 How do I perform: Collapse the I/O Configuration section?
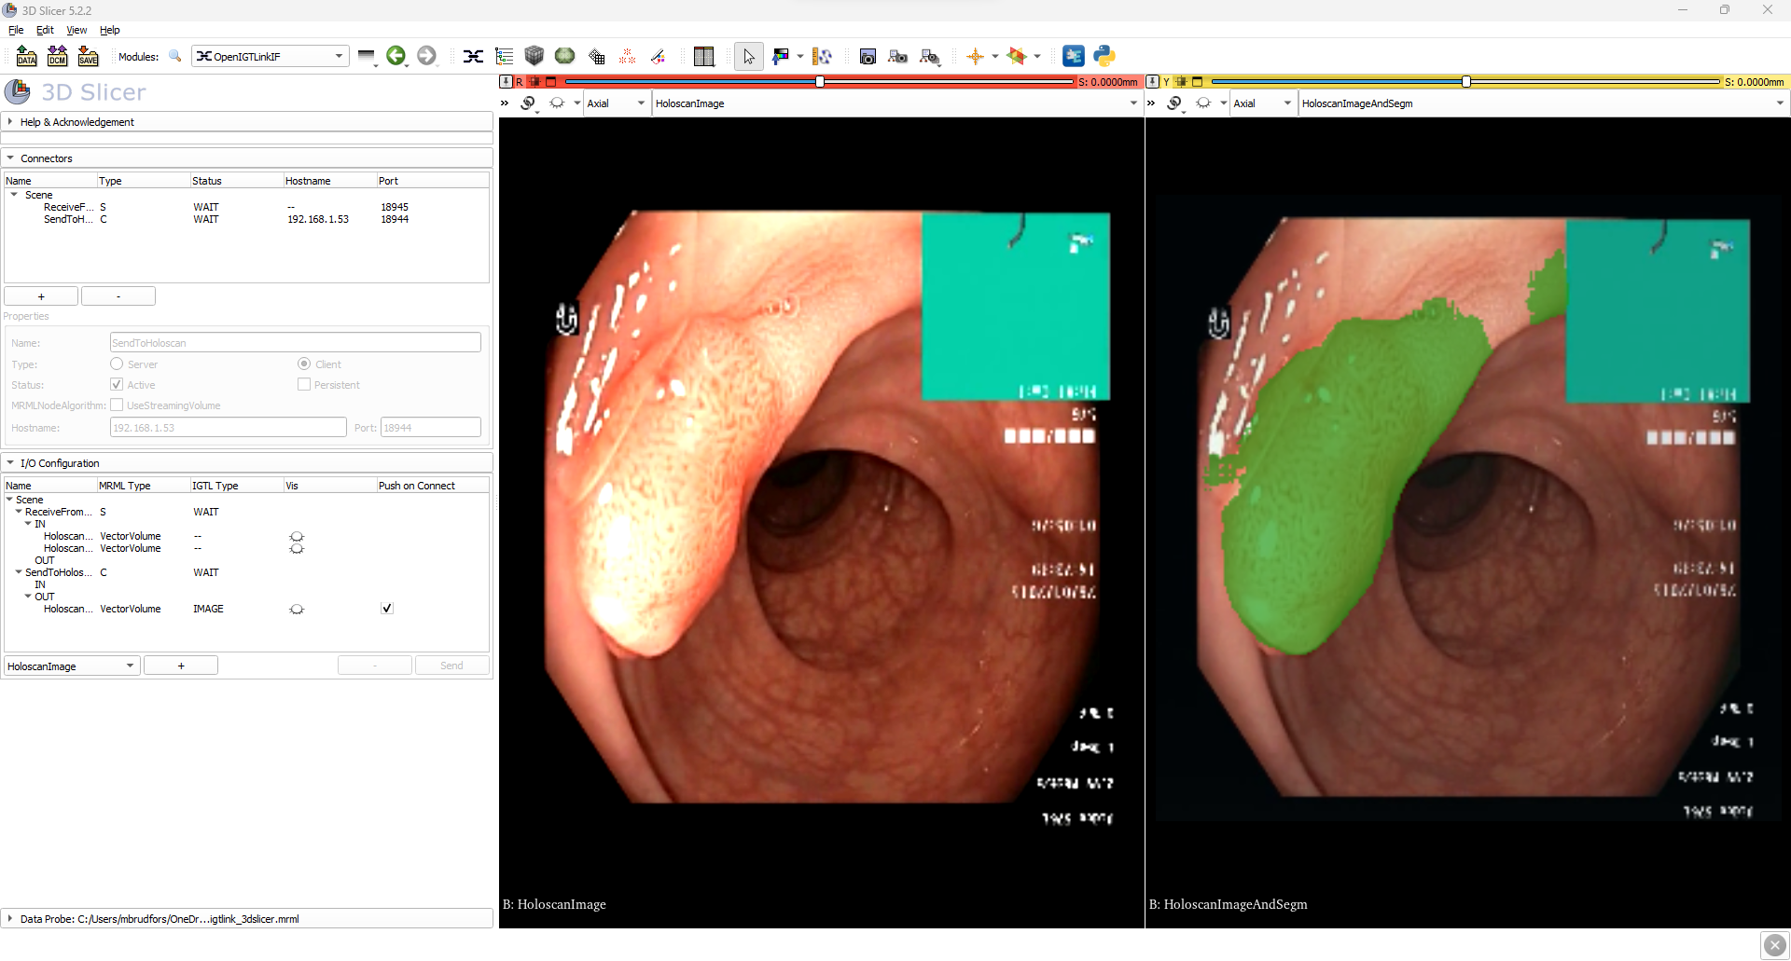tap(246, 463)
